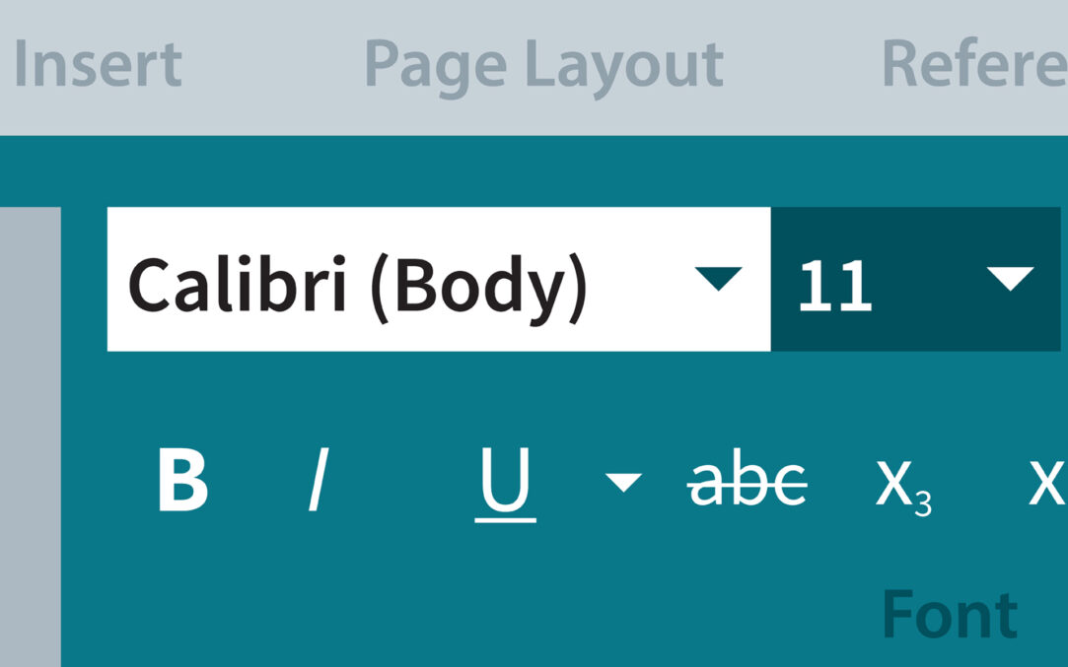Image resolution: width=1068 pixels, height=667 pixels.
Task: Click blank ribbon area left of Font label
Action: [x=493, y=611]
